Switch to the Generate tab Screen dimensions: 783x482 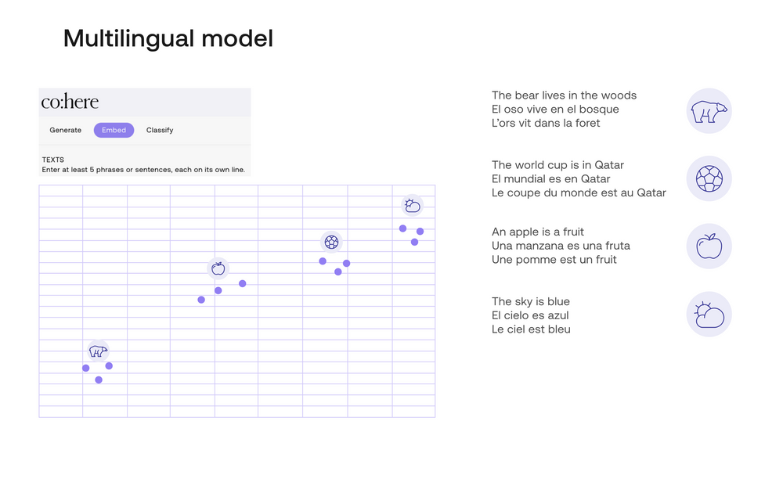click(x=66, y=130)
